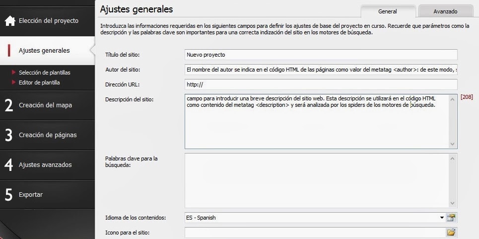Click the Título del sitio field
479x239 pixels.
[321, 55]
